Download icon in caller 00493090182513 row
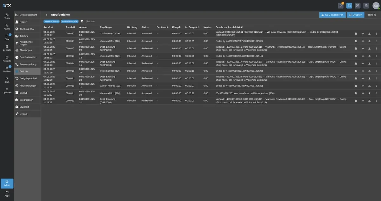Viewport: 381px width, 201px height. [369, 56]
